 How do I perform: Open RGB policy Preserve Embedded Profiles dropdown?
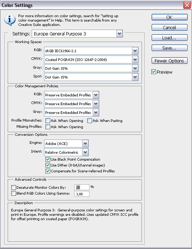72,95
